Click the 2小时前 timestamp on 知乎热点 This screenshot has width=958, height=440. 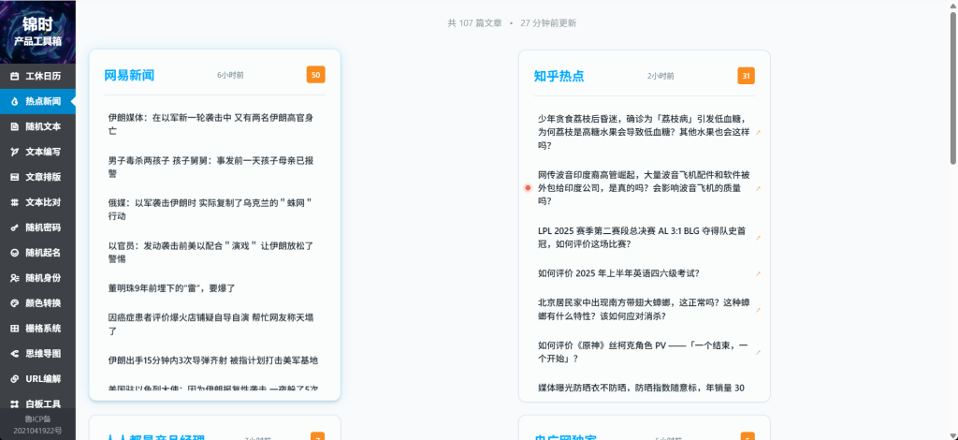coord(661,77)
